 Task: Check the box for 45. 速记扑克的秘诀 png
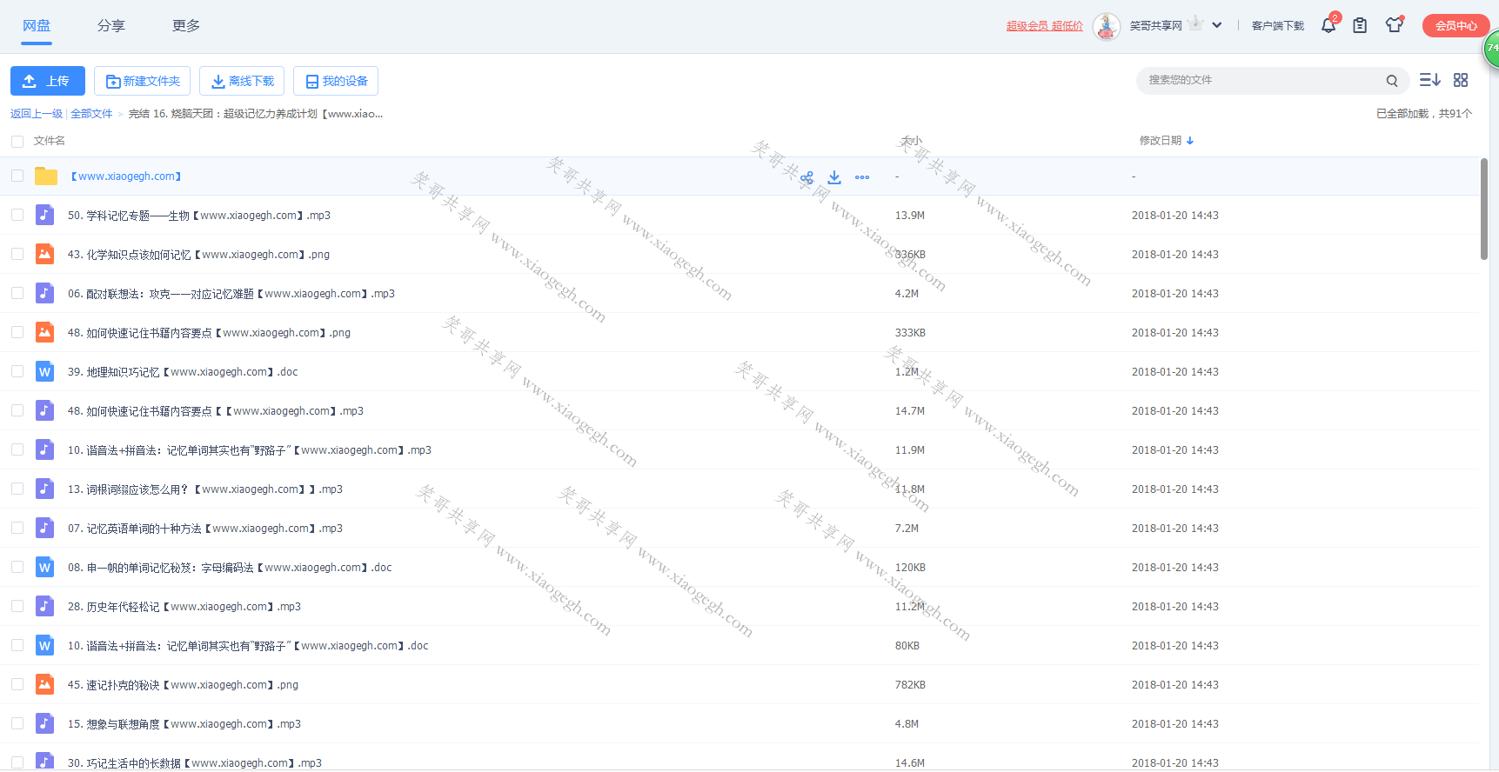[17, 684]
